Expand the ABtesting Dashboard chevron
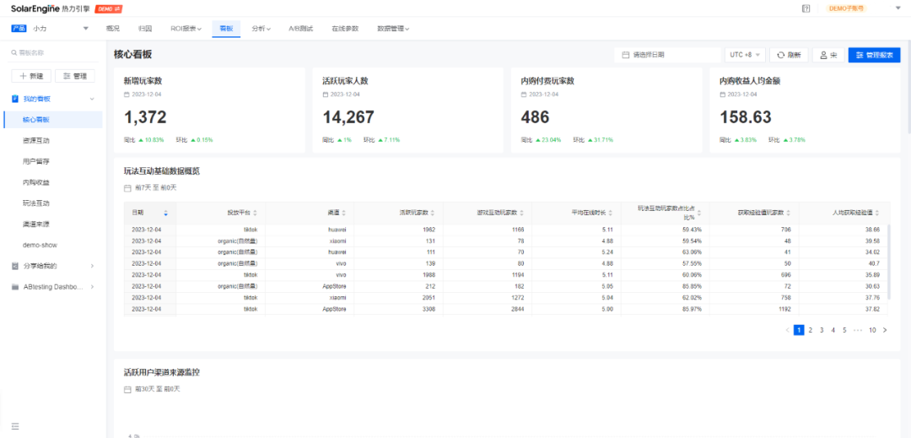This screenshot has width=911, height=438. click(x=92, y=287)
